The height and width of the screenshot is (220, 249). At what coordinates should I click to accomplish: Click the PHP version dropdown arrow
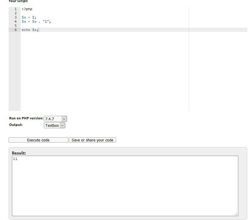coord(64,119)
